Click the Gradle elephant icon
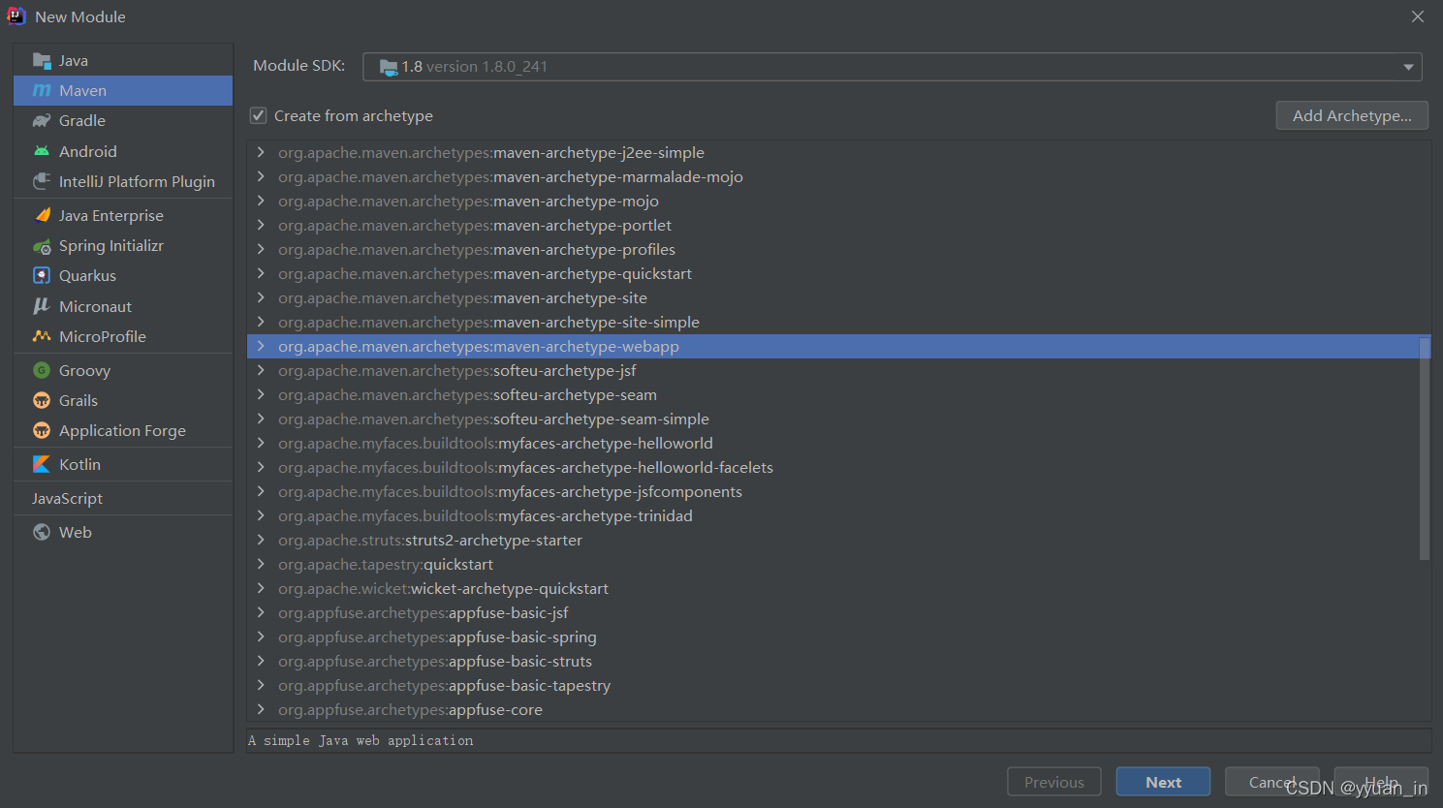This screenshot has height=808, width=1443. point(42,121)
